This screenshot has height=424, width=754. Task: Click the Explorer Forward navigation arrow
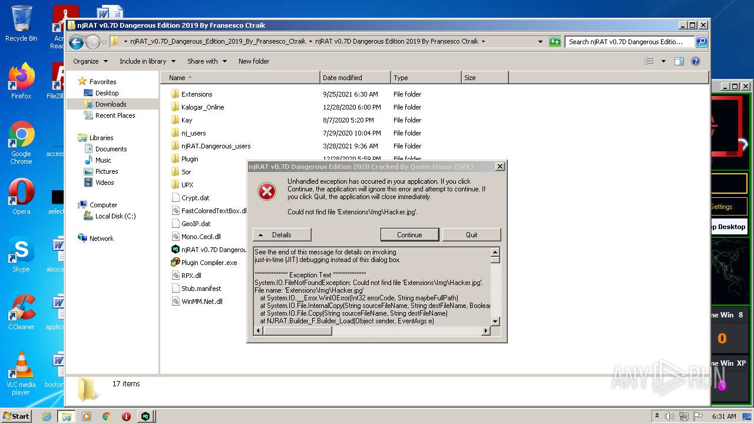[92, 42]
